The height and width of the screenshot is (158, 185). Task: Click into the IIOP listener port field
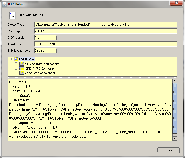coord(45,51)
